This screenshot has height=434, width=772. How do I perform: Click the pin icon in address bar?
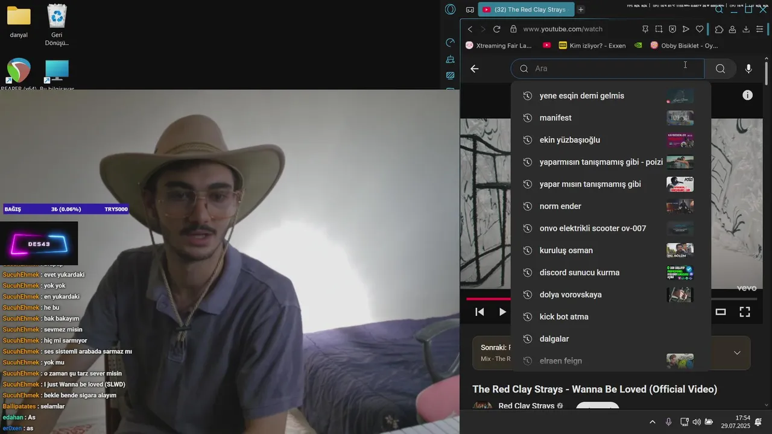click(x=645, y=29)
